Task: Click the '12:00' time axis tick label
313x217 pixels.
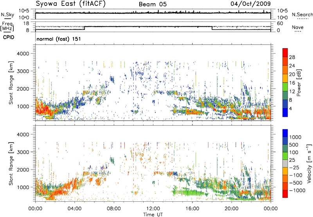Action: pyautogui.click(x=153, y=209)
